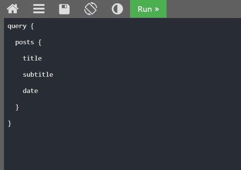The width and height of the screenshot is (241, 170).
Task: Toggle dark/light theme contrast icon
Action: coord(117,9)
